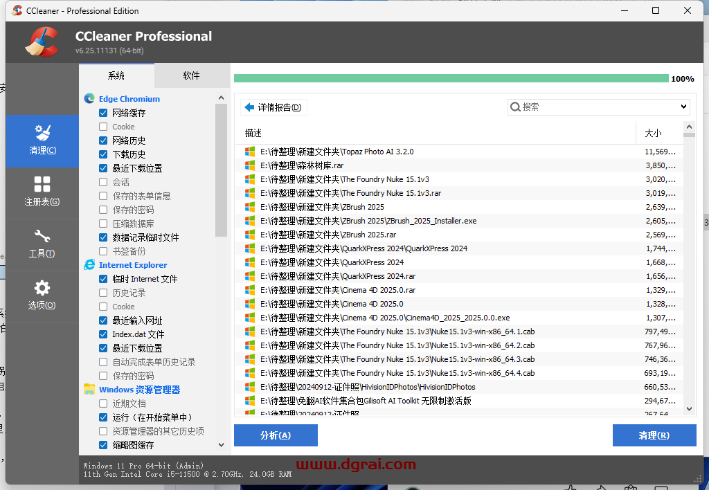Click the search magnifier icon
The image size is (709, 490).
pos(515,107)
